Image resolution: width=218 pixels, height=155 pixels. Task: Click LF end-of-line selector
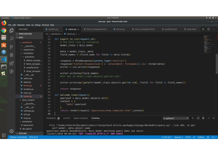[x=194, y=137]
